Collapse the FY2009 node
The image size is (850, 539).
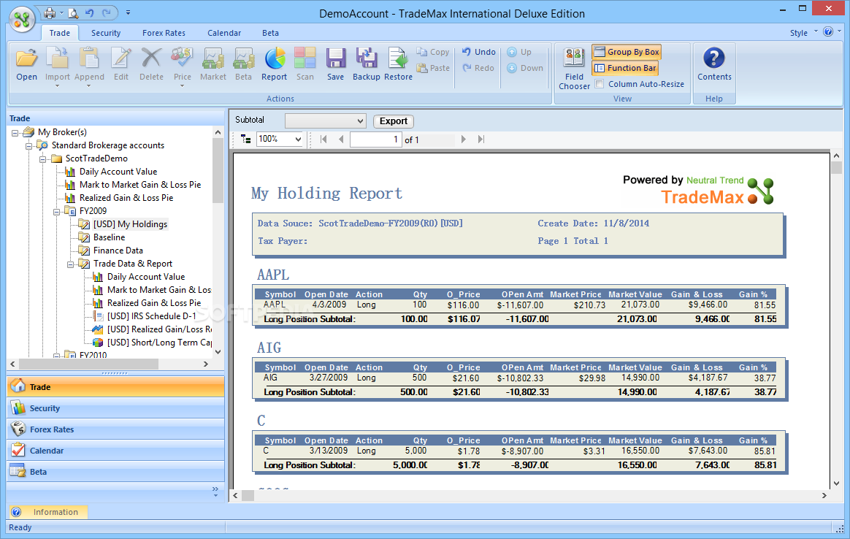point(56,212)
